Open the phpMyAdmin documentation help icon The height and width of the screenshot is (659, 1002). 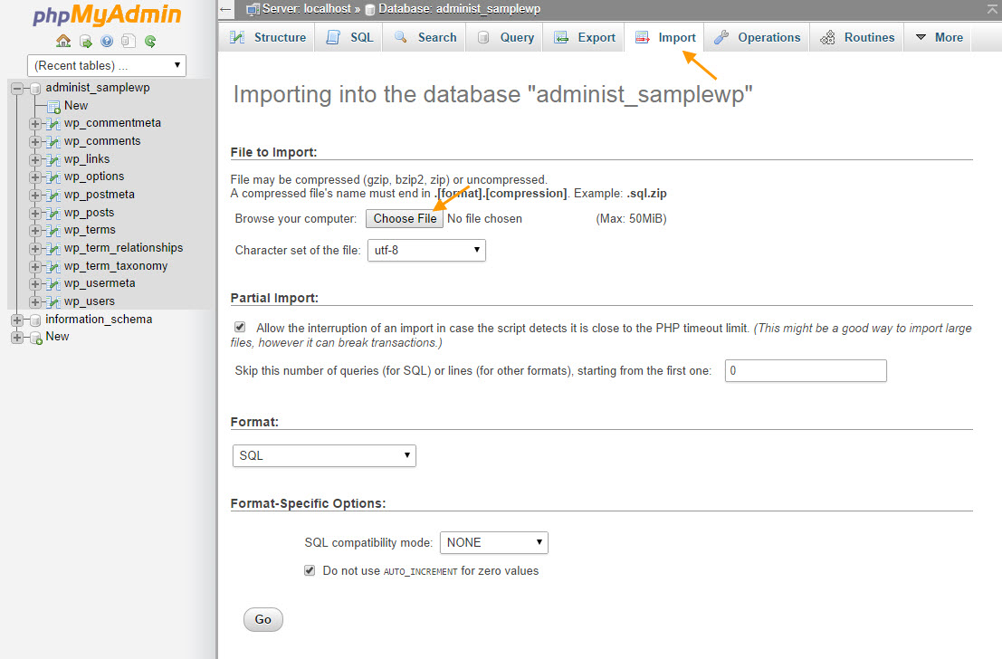[x=107, y=41]
